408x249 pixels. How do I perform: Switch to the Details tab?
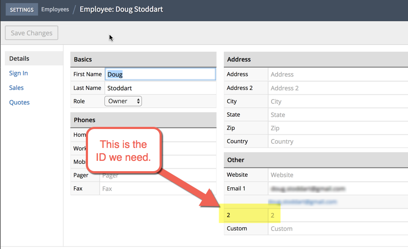coord(19,58)
